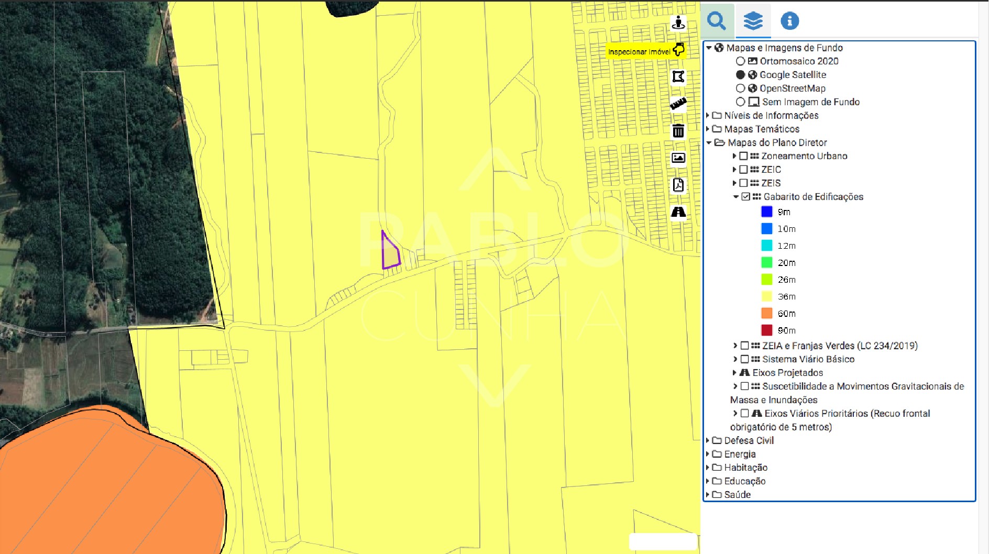This screenshot has height=554, width=989.
Task: Click the orange 60m legend swatch
Action: coord(766,314)
